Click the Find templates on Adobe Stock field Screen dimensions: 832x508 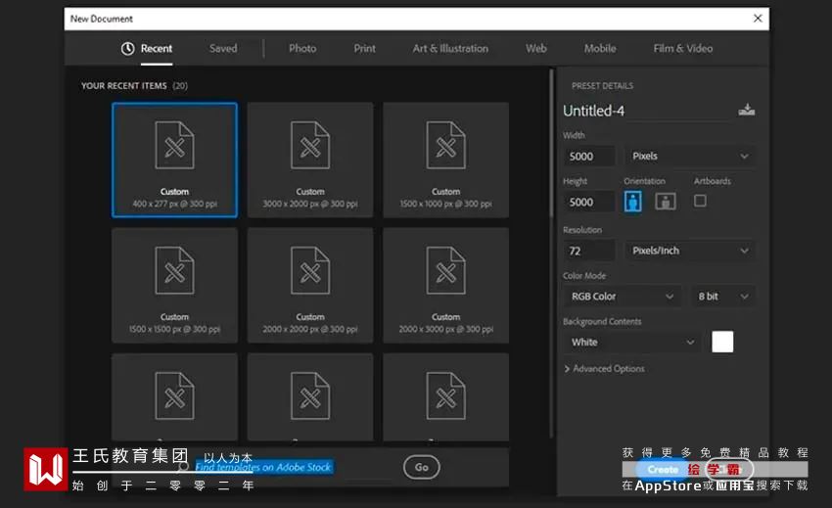click(x=263, y=467)
